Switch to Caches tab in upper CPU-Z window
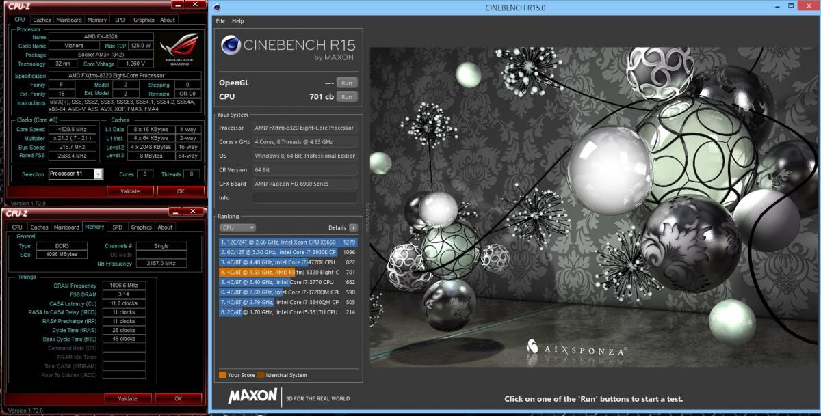 pos(42,20)
